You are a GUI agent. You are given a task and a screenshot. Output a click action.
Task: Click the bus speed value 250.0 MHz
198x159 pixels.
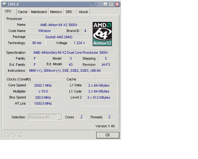click(43, 98)
